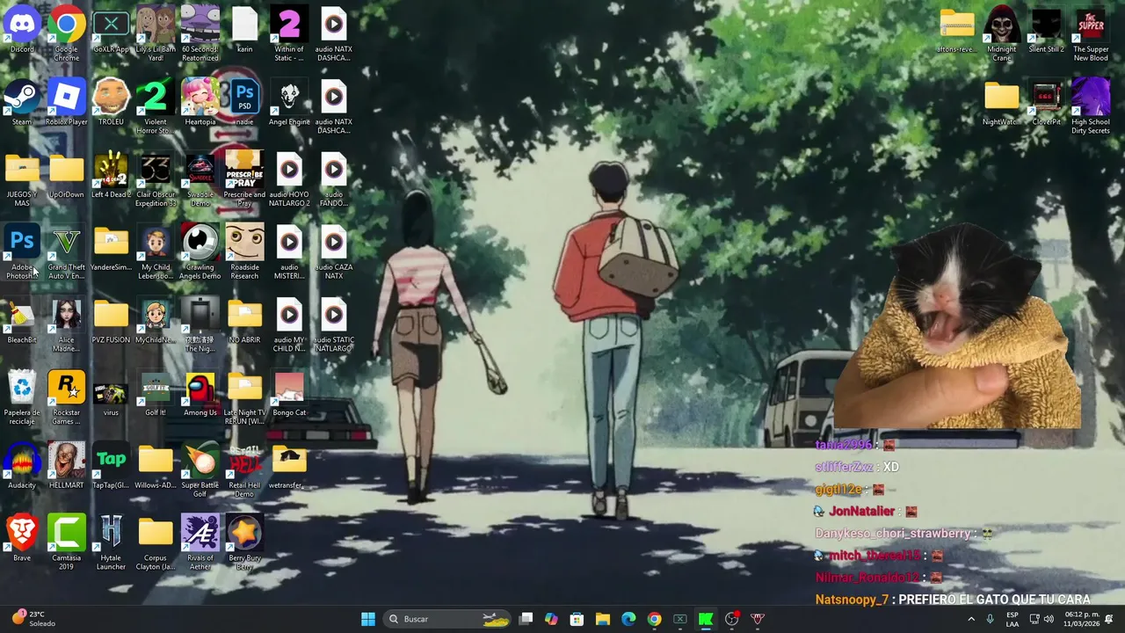Select the Alice Madness desktop icon
Screen dimensions: 1125x633
(67, 324)
